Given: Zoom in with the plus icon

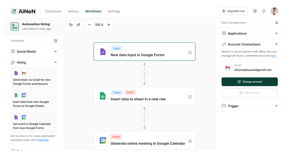Looking at the screenshot, I should click(108, 25).
